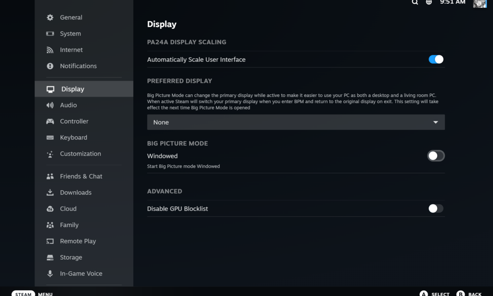Image resolution: width=493 pixels, height=296 pixels.
Task: Toggle Disable GPU Blocklist switch
Action: [436, 209]
